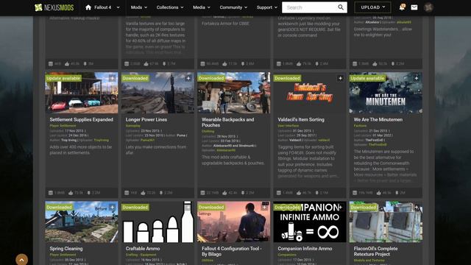Open FlaconOil's Complete Retexture Project link
This screenshot has height=265, width=471.
click(375, 251)
